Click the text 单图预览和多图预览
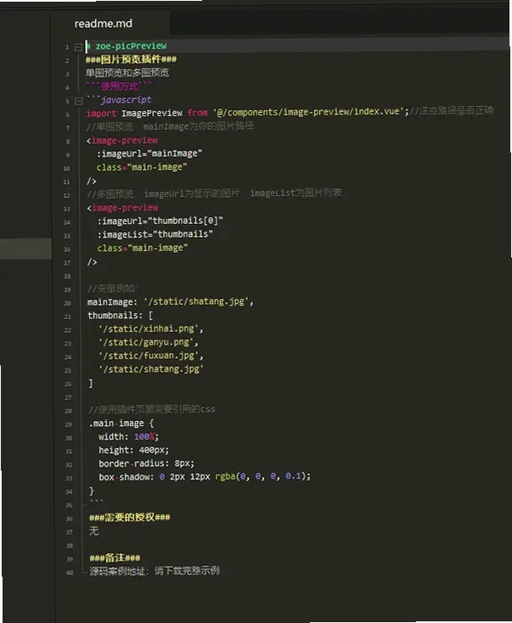 pos(127,73)
